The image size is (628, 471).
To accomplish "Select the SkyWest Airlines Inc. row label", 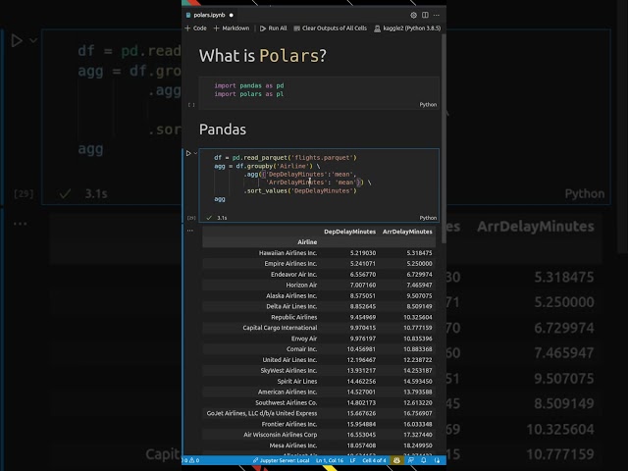I will click(288, 371).
